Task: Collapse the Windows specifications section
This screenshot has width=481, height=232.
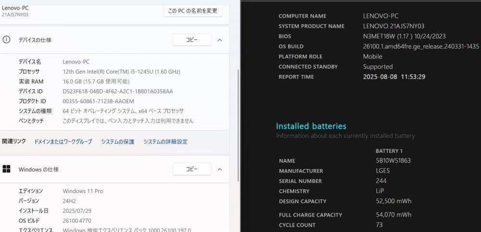Action: (x=220, y=169)
